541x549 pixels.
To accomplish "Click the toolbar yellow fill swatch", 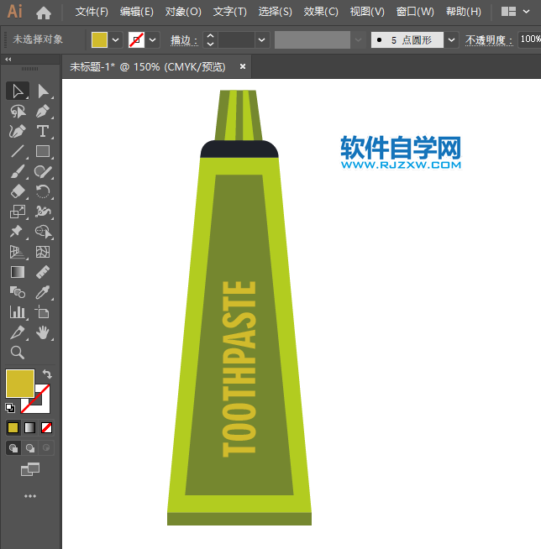I will (20, 384).
